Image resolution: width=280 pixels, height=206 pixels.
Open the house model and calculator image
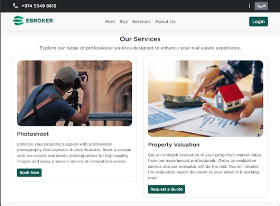(x=206, y=99)
